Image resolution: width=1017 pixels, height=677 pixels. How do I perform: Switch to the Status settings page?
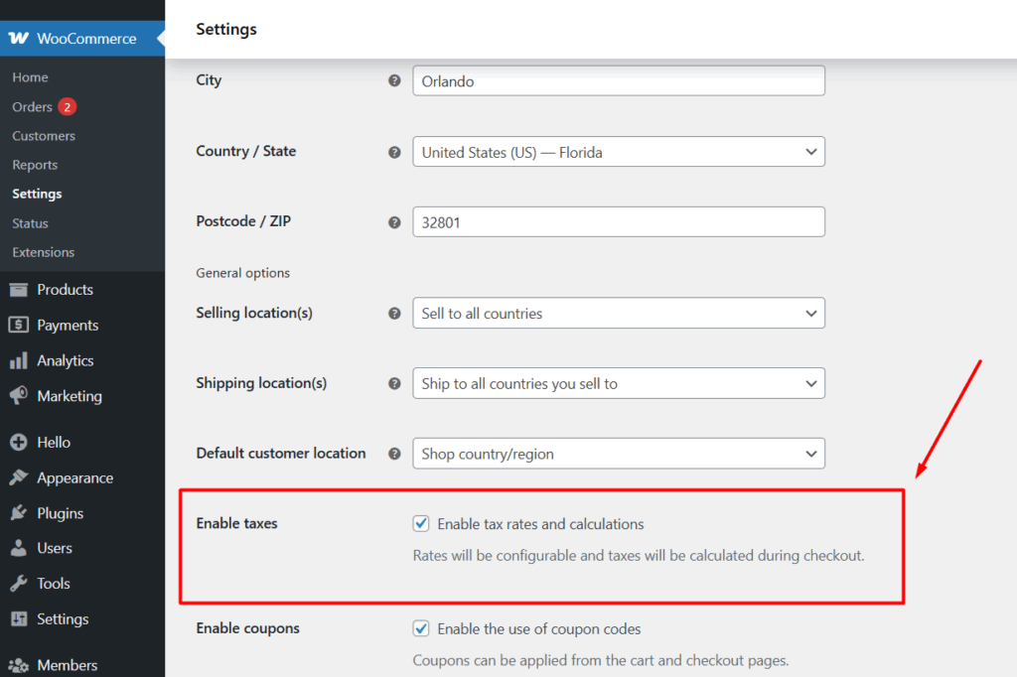(30, 222)
